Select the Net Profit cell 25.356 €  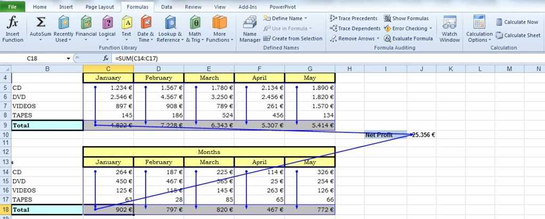click(x=422, y=134)
